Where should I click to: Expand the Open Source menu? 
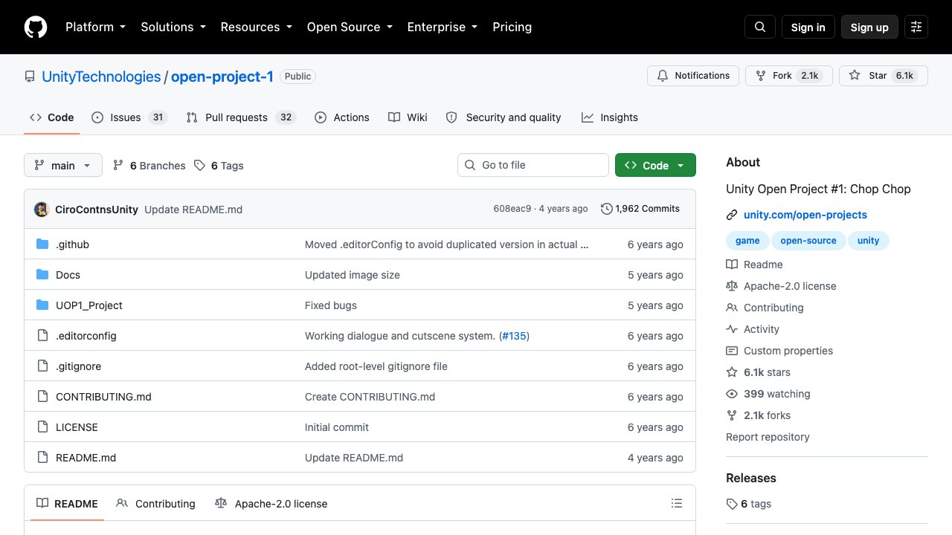point(349,27)
